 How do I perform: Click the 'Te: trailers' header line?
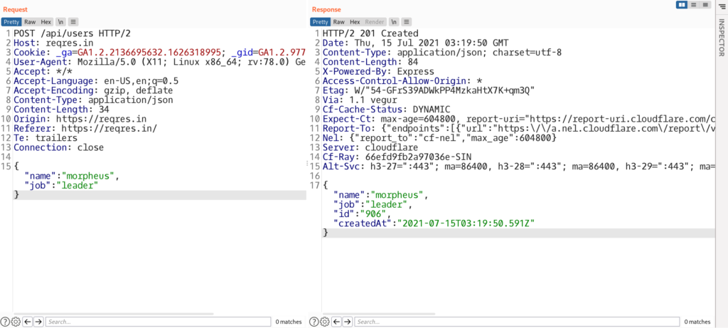45,138
